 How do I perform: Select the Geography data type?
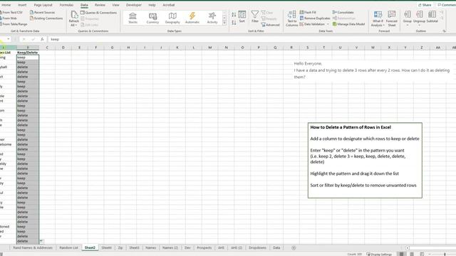point(172,18)
